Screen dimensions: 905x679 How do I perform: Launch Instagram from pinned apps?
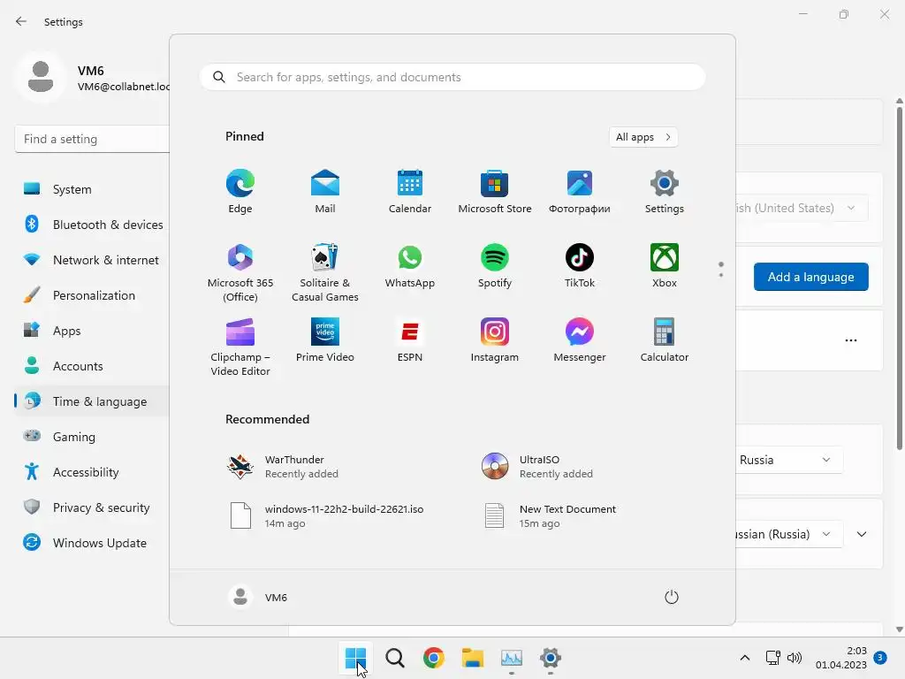495,340
